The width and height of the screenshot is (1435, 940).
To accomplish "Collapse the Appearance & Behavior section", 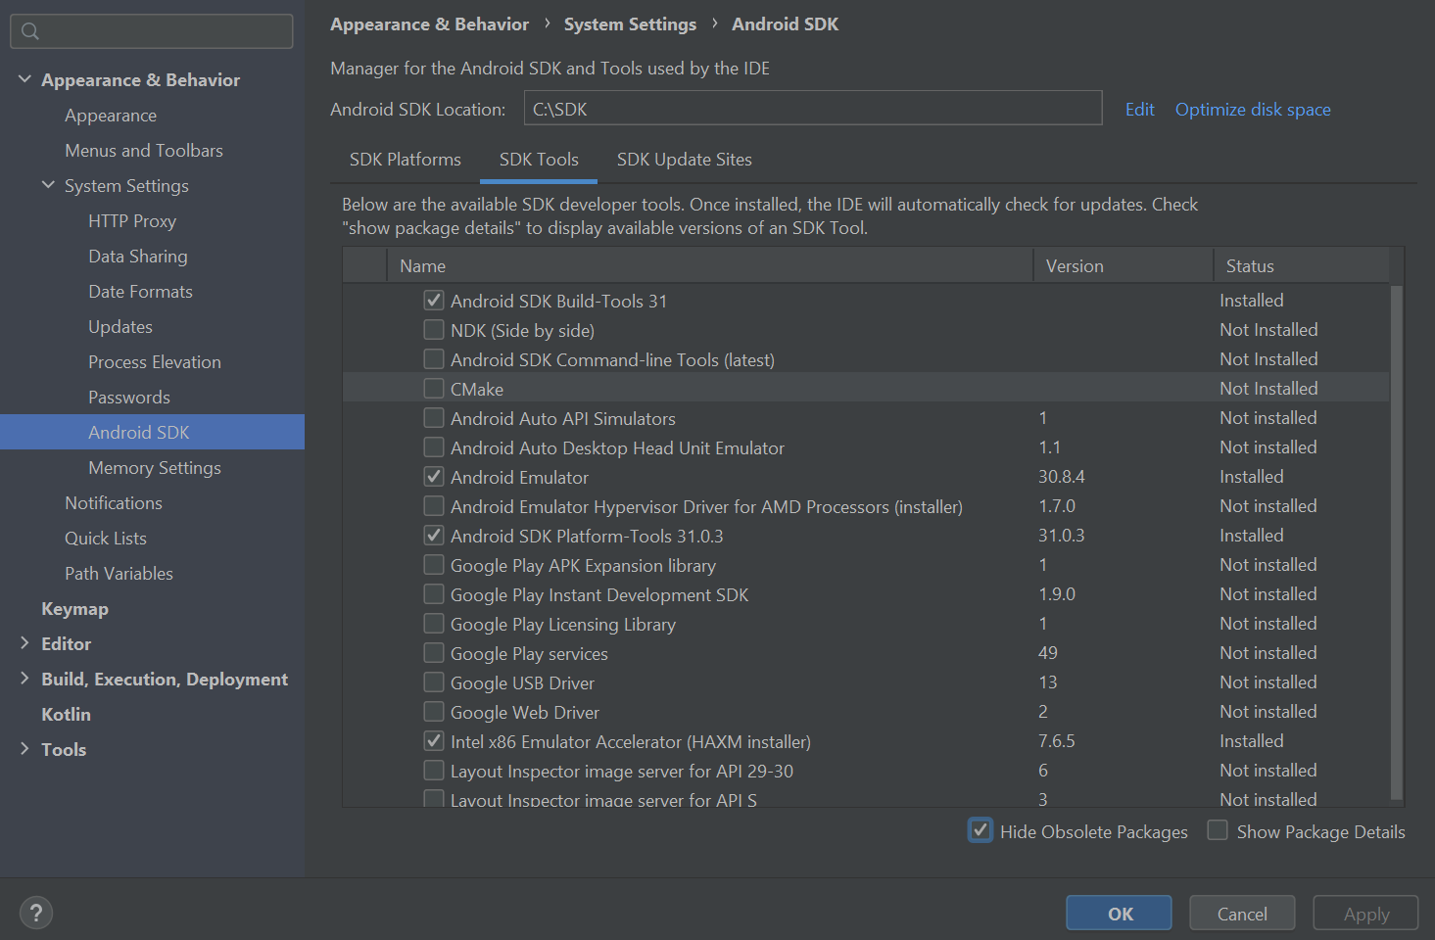I will [24, 79].
